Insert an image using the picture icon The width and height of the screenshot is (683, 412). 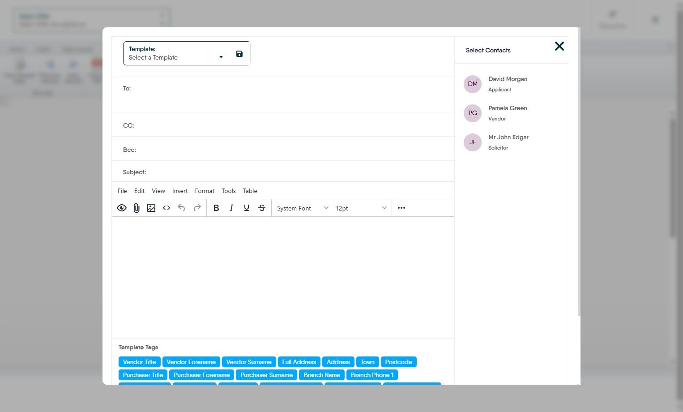[x=151, y=208]
